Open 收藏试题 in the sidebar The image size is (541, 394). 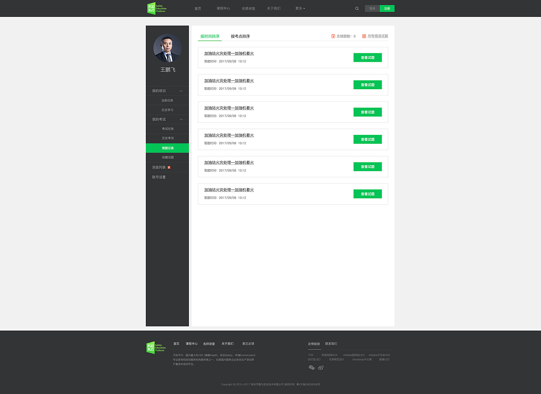(x=167, y=157)
